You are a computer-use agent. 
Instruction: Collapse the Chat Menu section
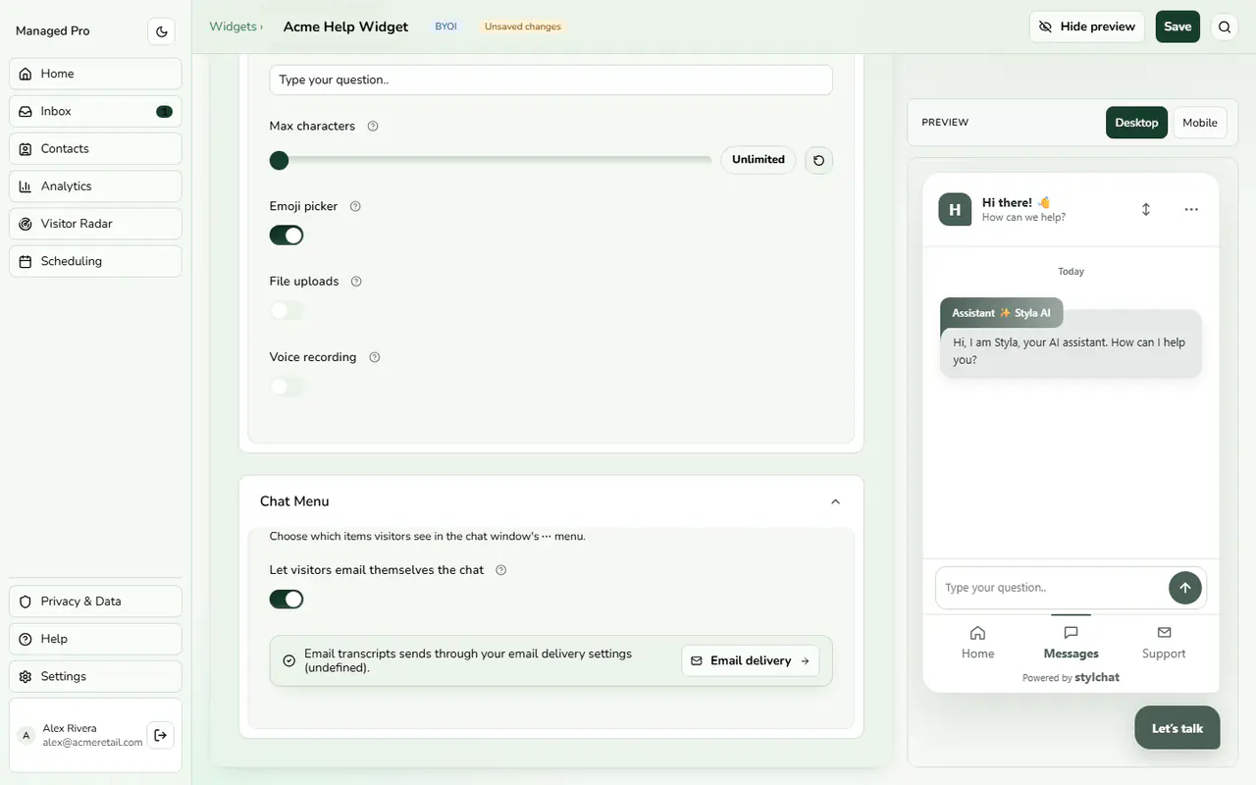coord(835,501)
